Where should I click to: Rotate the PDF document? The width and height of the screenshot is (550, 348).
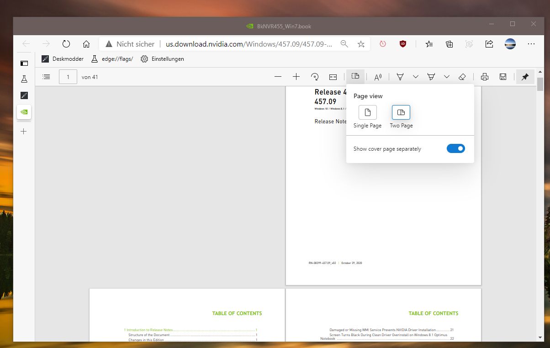point(315,77)
